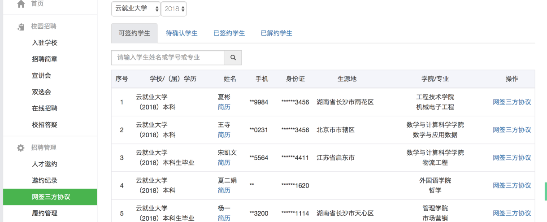Screen dimensions: 547x222
Task: Open 入驻学校 in the sidebar
Action: click(x=44, y=43)
